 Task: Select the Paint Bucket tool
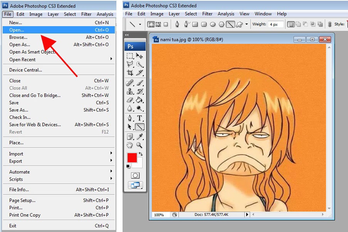pos(140,100)
